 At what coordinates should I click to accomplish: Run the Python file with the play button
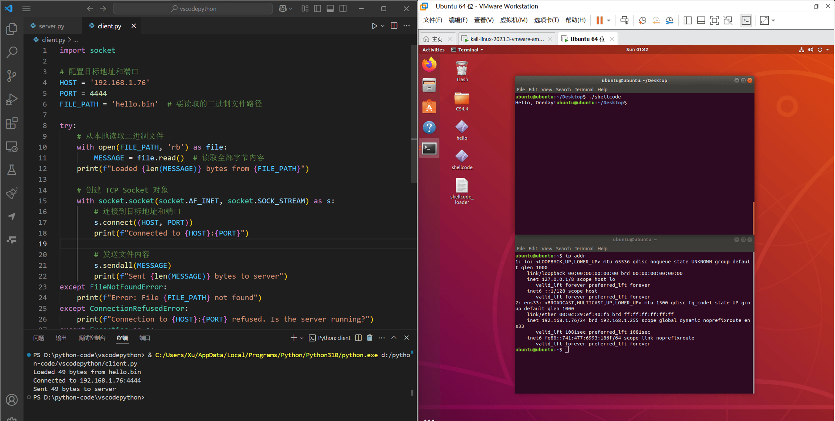click(x=374, y=26)
